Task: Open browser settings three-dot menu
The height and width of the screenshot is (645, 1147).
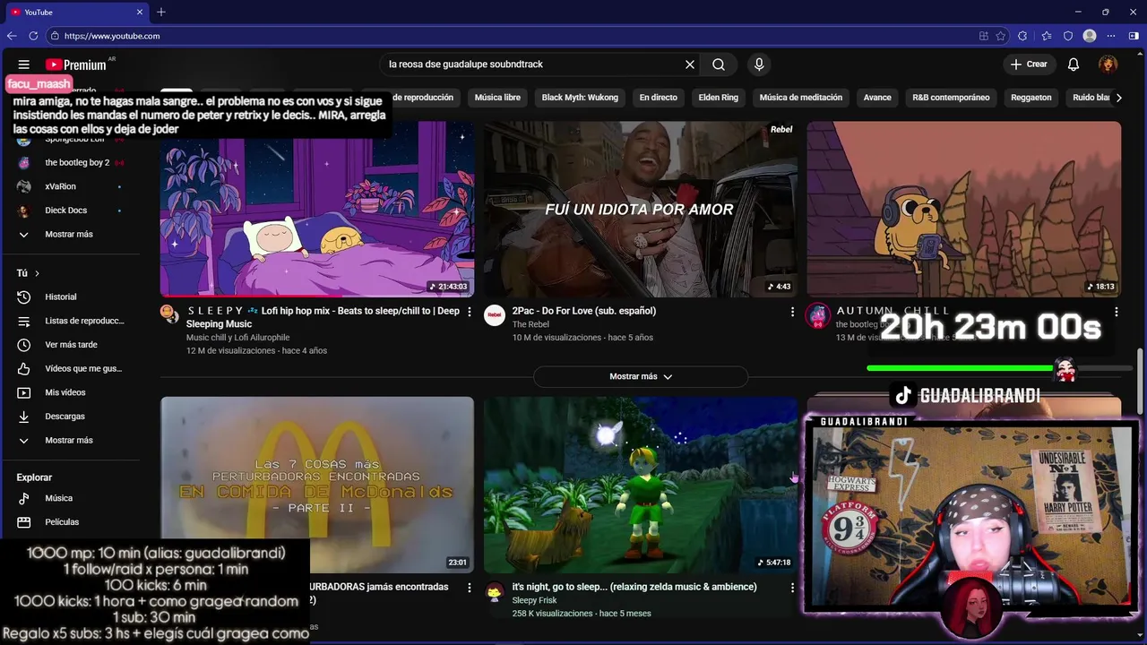Action: (x=1111, y=36)
